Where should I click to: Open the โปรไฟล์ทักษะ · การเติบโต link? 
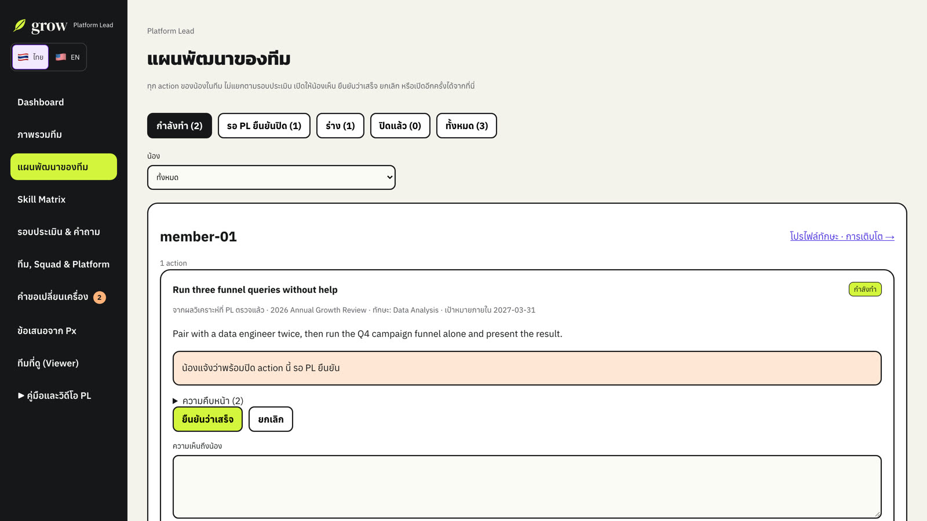tap(842, 236)
